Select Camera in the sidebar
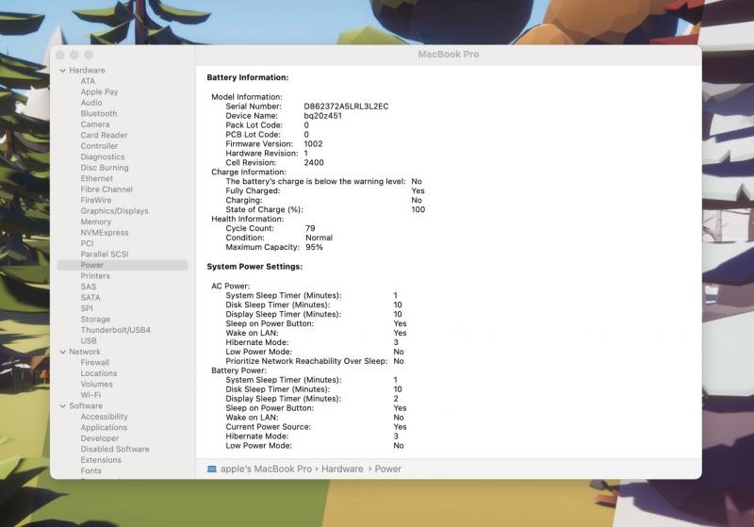Image resolution: width=754 pixels, height=527 pixels. click(95, 124)
